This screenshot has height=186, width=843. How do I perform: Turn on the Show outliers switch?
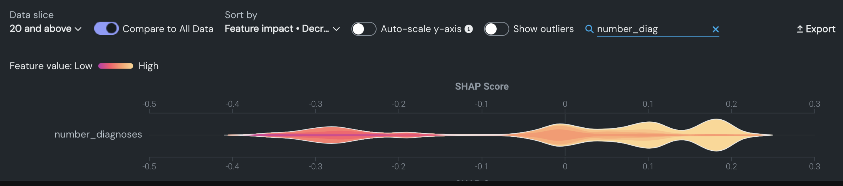[496, 29]
